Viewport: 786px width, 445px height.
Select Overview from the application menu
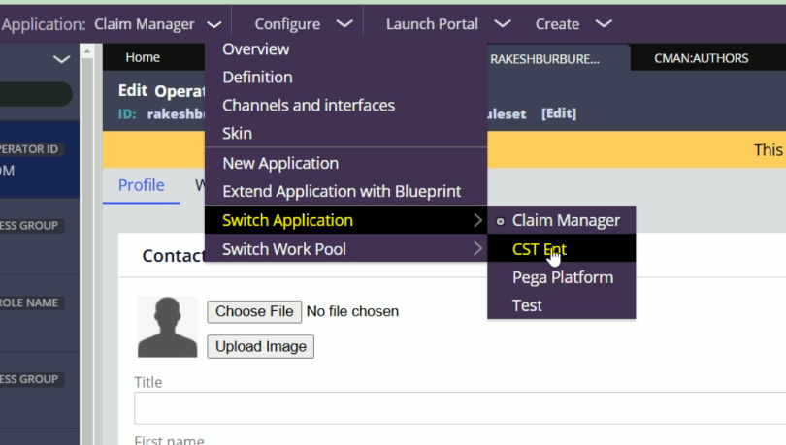pos(255,49)
